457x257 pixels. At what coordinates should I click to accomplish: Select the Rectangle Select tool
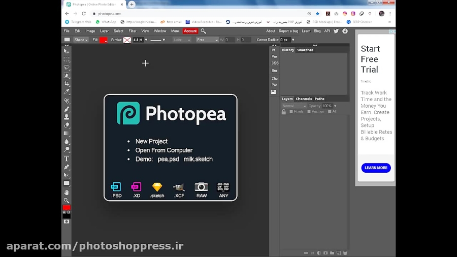click(x=67, y=59)
